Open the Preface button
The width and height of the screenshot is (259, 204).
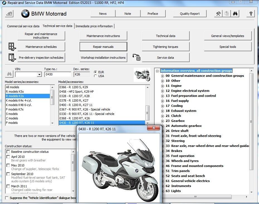coord(153,14)
